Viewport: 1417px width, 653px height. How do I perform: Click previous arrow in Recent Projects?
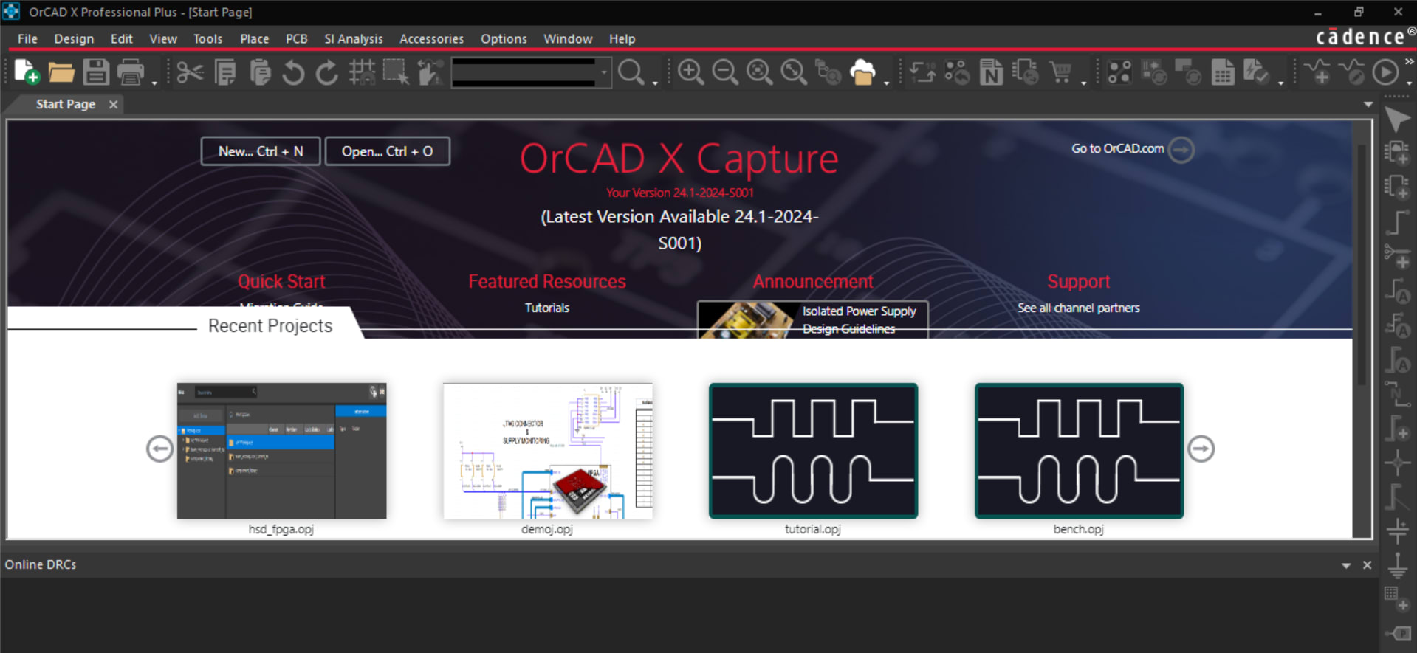159,449
